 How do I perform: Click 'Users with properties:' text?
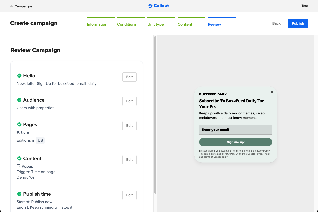(x=36, y=108)
